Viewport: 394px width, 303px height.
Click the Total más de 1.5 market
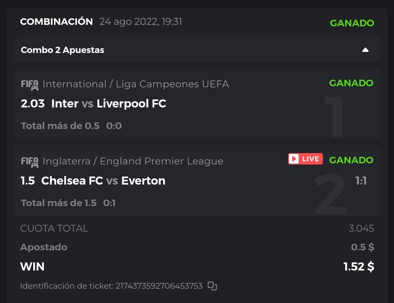point(59,203)
